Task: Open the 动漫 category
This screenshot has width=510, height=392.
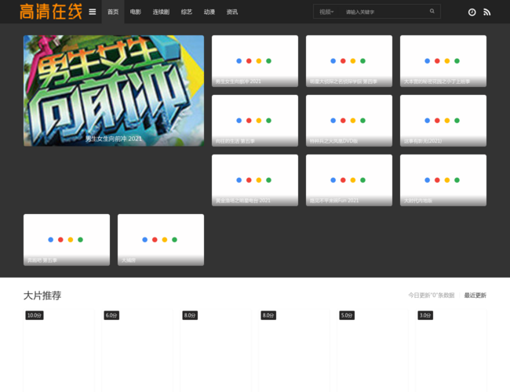Action: (209, 12)
